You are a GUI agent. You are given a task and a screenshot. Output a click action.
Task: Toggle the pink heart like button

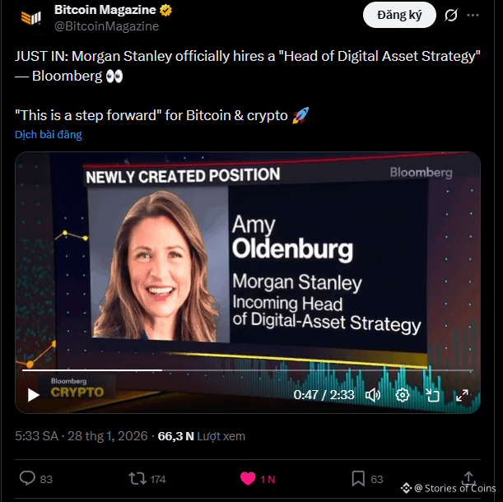248,479
